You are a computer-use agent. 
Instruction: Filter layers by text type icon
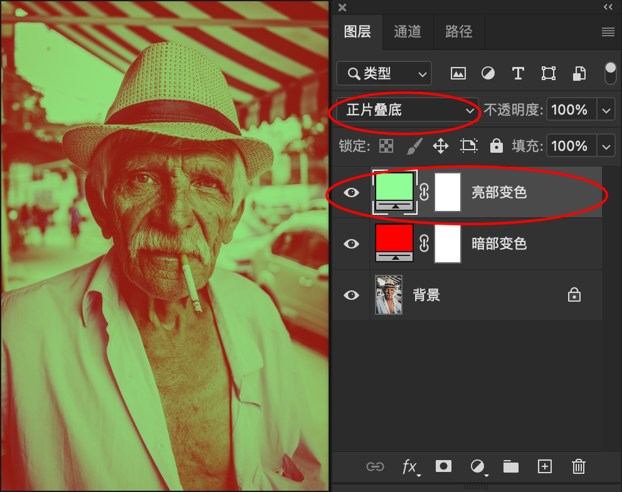(518, 73)
